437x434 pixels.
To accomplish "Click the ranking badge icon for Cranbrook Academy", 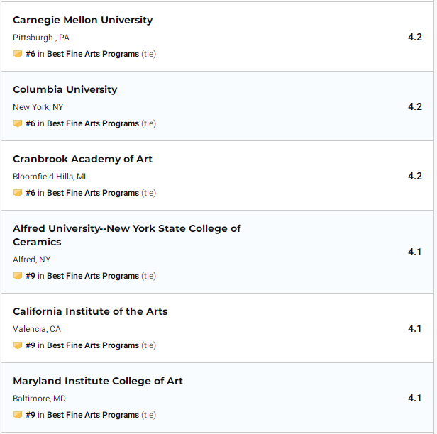I will 18,193.
